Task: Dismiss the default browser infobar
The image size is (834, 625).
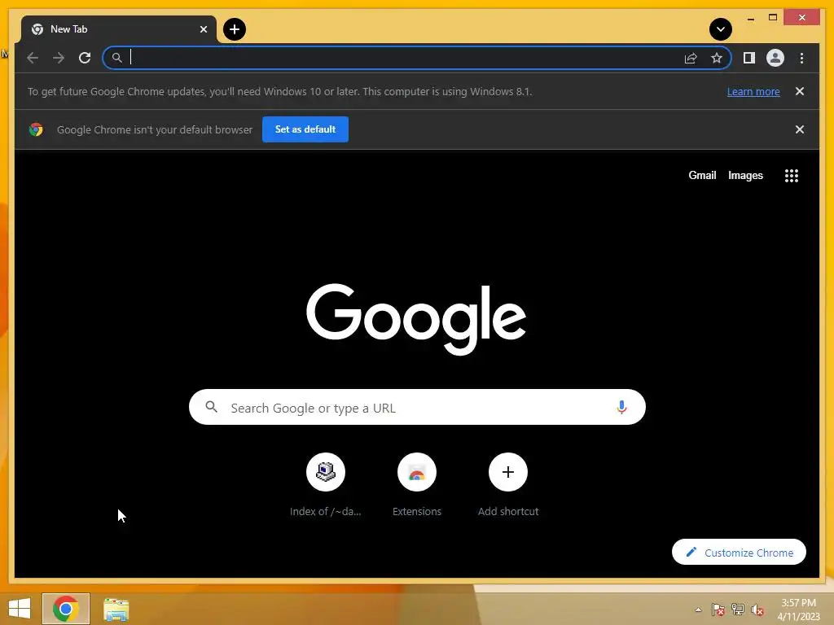Action: click(800, 129)
